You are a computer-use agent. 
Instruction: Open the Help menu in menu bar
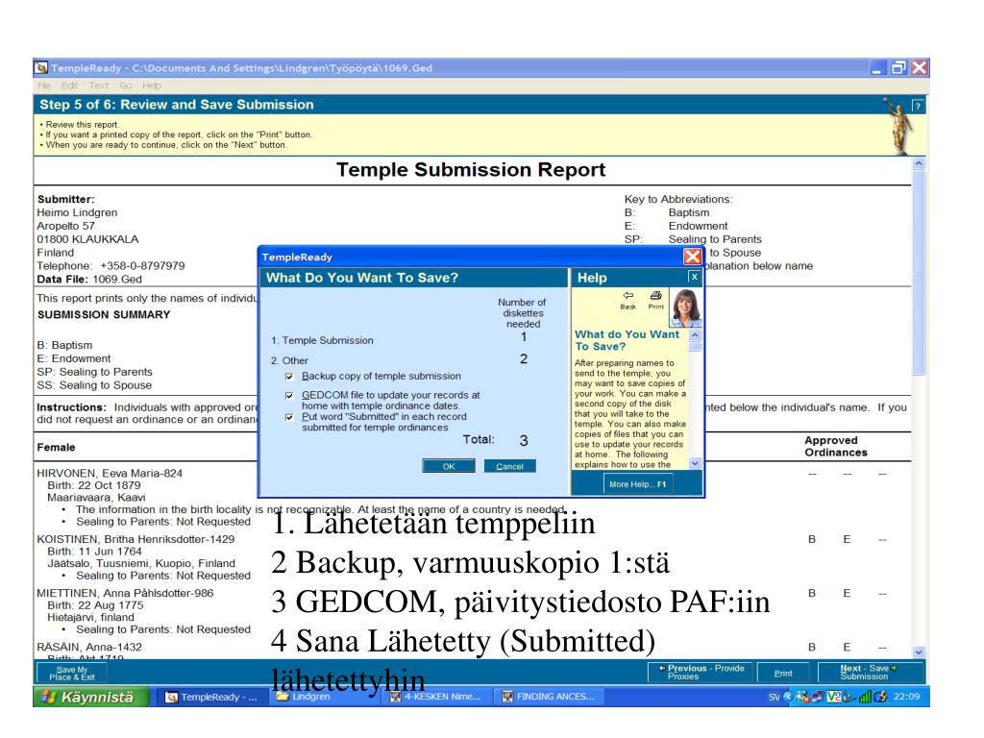tap(151, 86)
